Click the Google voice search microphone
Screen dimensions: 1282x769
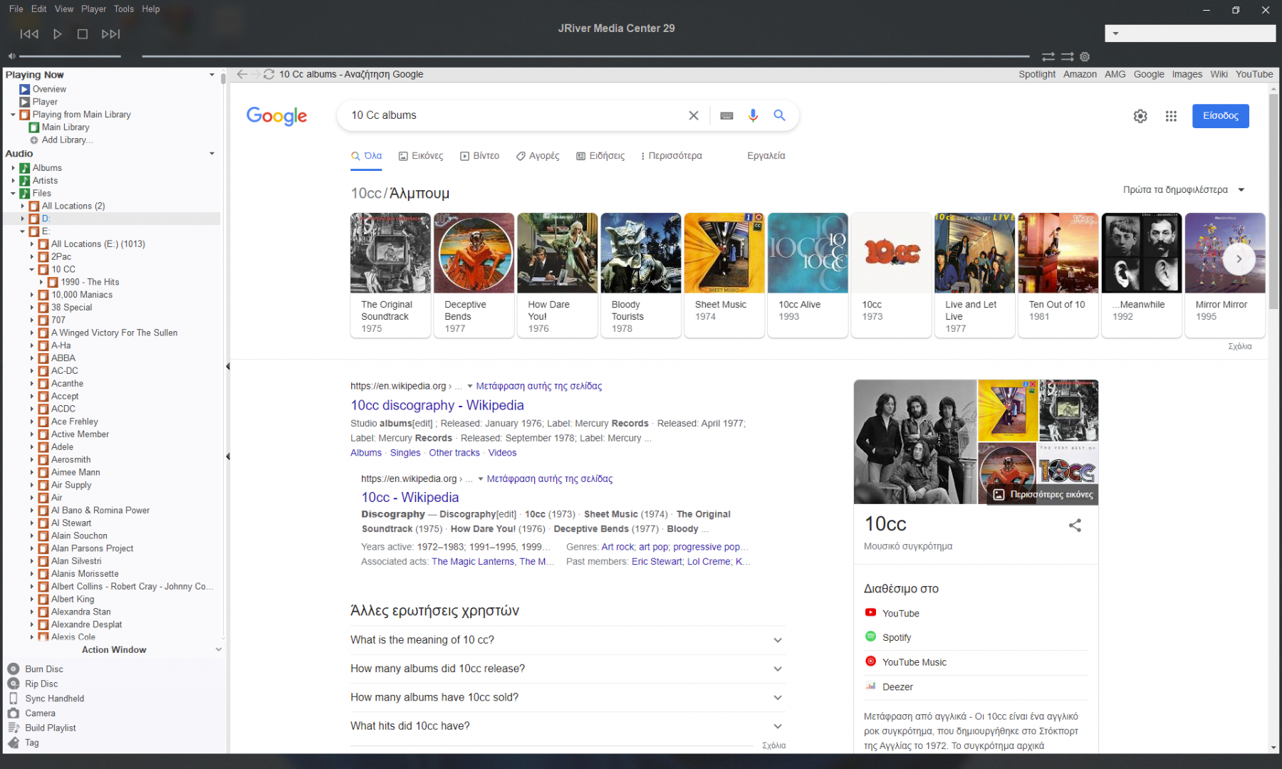point(753,115)
